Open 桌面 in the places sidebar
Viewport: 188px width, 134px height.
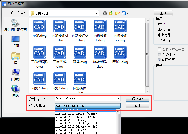coord(16,42)
